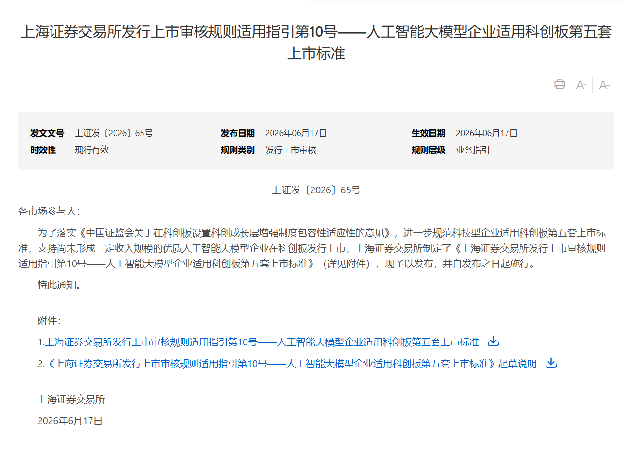Click the salutation 各市场参与人

pyautogui.click(x=49, y=211)
